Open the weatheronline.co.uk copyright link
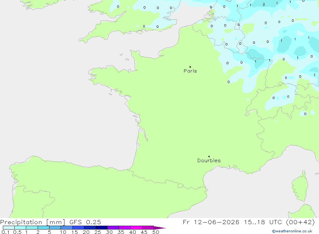This screenshot has height=234, width=319. pos(292,231)
